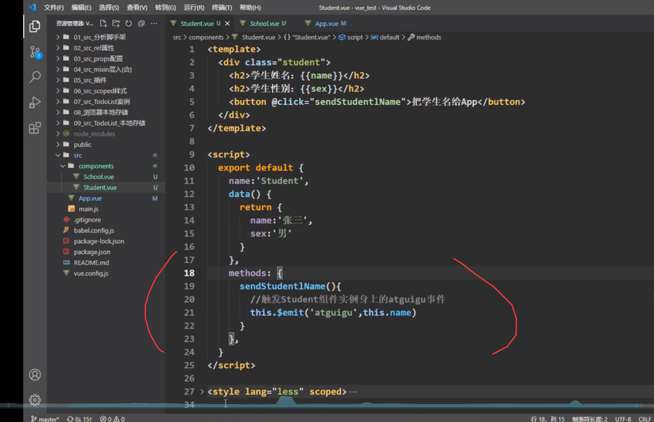The width and height of the screenshot is (654, 422).
Task: Click the VS Code logo icon
Action: (32, 7)
